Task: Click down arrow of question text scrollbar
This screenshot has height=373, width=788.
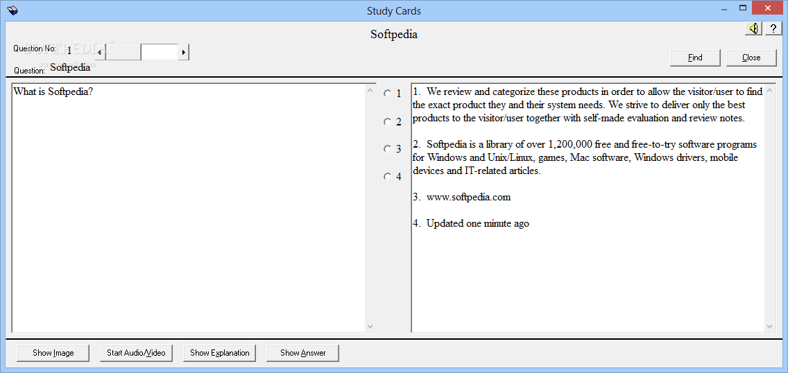Action: pos(370,326)
